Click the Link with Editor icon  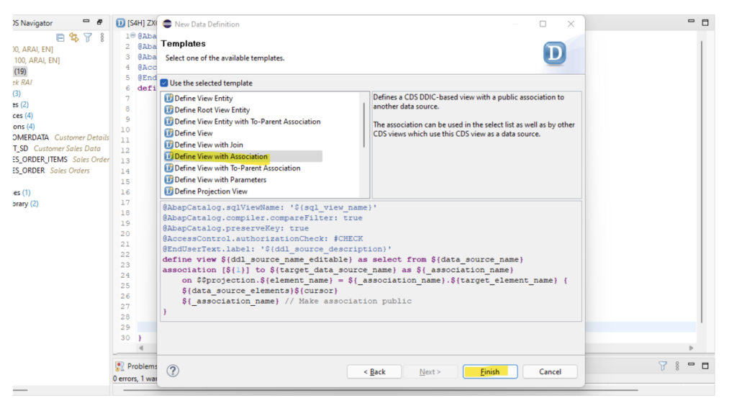click(73, 37)
